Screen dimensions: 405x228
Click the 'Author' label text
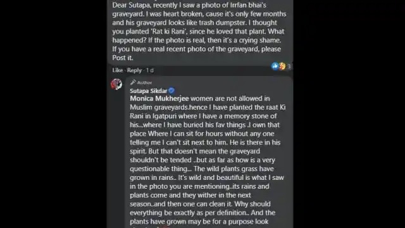click(x=144, y=83)
